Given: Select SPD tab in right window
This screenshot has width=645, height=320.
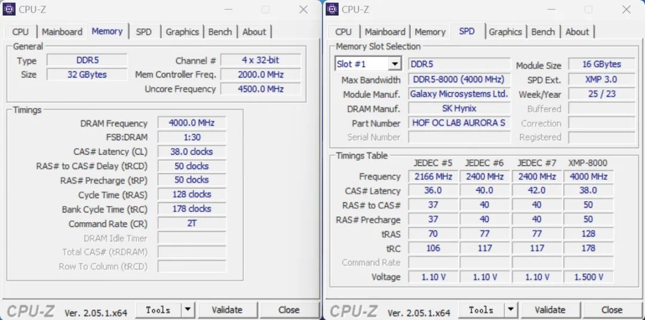Looking at the screenshot, I should (x=467, y=31).
